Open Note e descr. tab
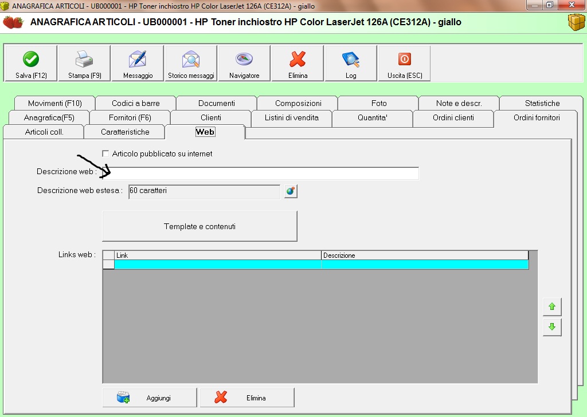 459,103
